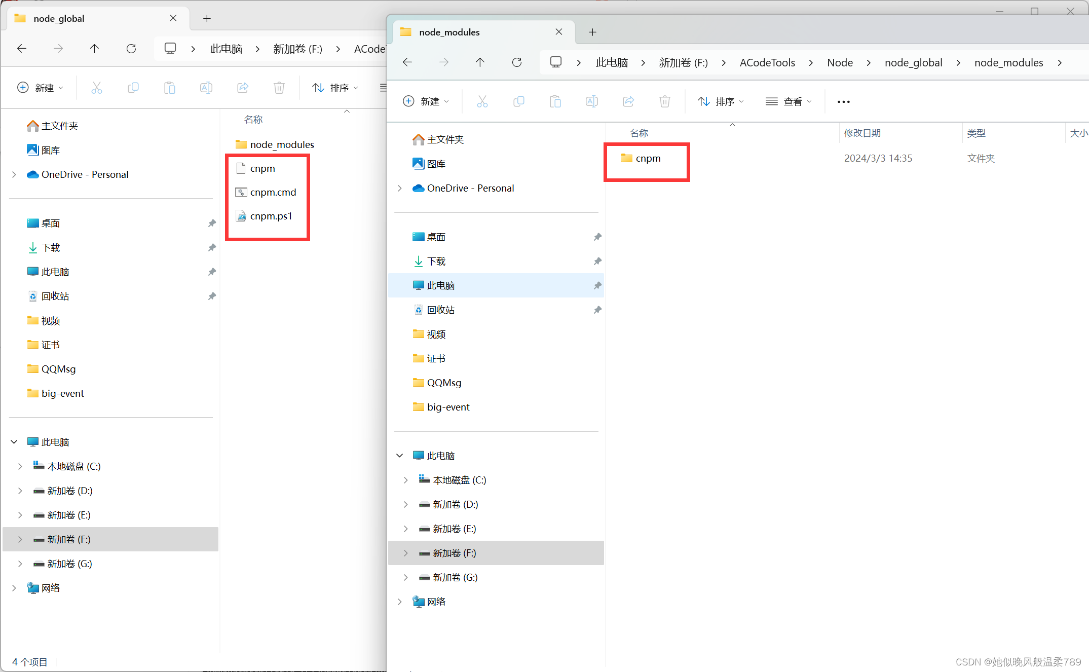Open 查看 dropdown in node_modules window
The image size is (1089, 672).
point(788,101)
